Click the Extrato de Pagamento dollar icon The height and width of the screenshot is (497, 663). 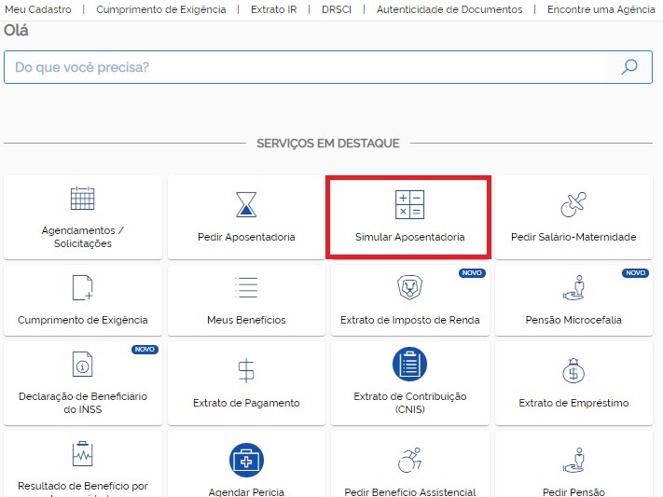coord(246,370)
